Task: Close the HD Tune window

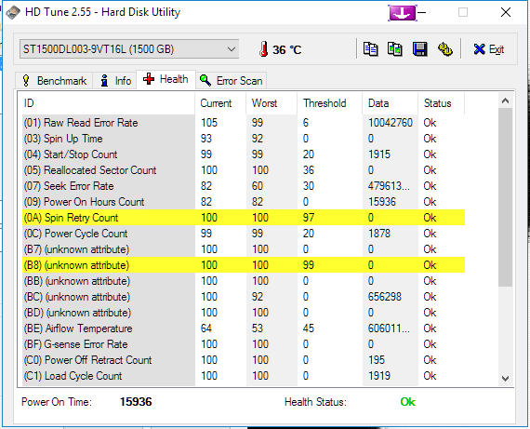Action: pos(506,12)
